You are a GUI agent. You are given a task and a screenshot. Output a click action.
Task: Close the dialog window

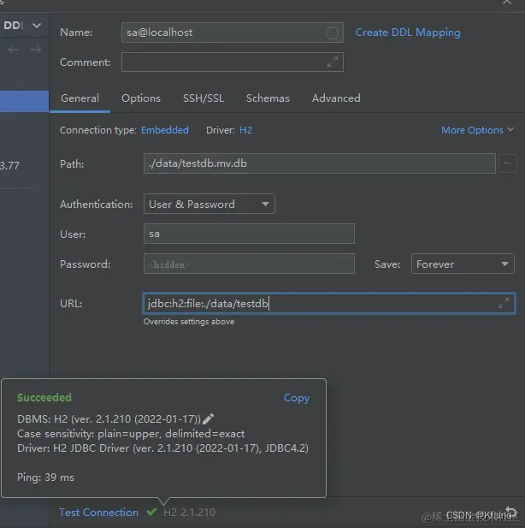click(507, 3)
